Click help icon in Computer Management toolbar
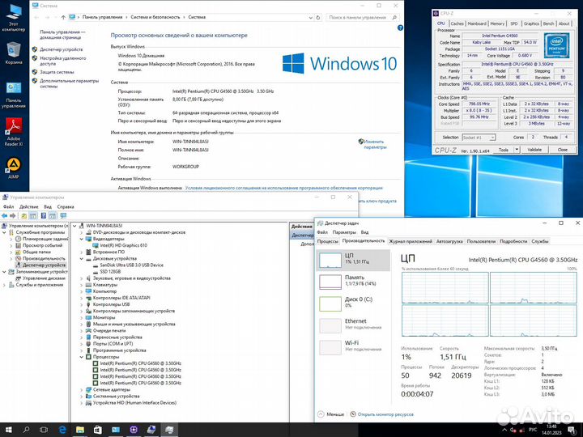 click(x=44, y=215)
